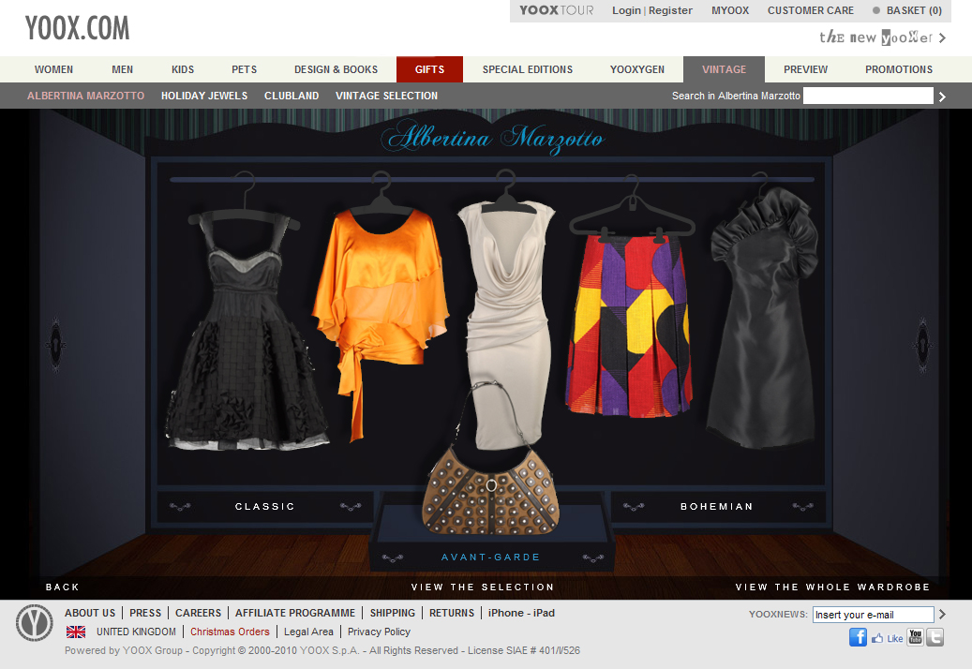Click ABOUT US footer link
The height and width of the screenshot is (669, 972).
pos(90,613)
